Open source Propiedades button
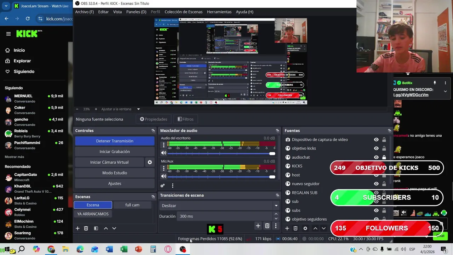Image resolution: width=453 pixels, height=255 pixels. click(153, 119)
